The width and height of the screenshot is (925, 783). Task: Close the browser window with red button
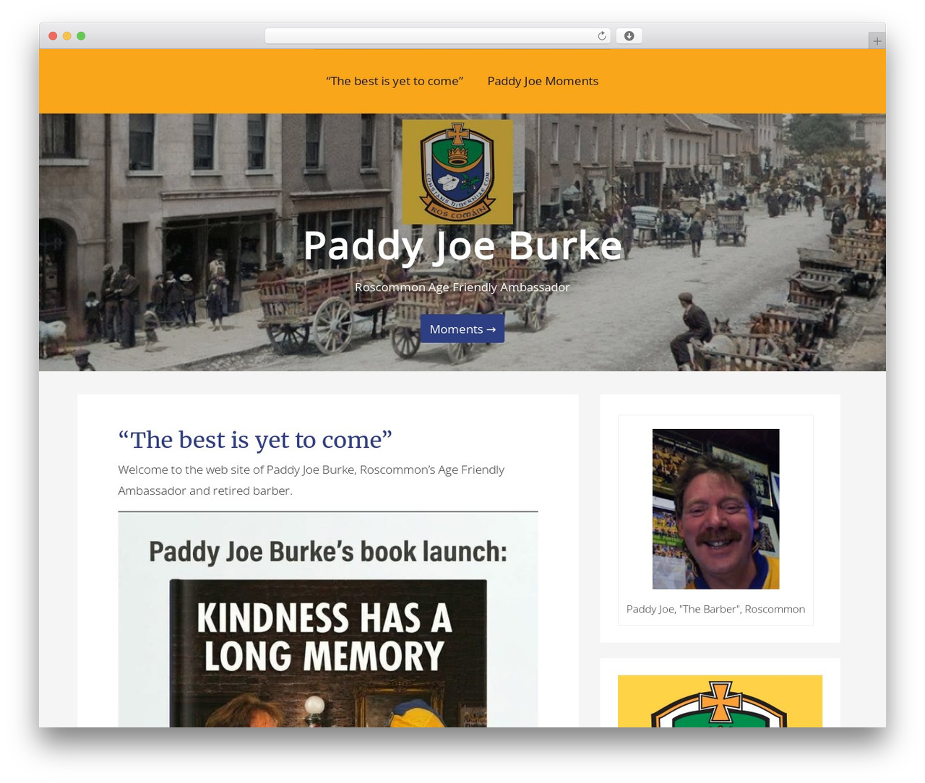click(x=53, y=36)
